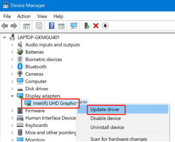The image size is (175, 142).
Task: Select the Keyboards tree item
Action: point(36,125)
